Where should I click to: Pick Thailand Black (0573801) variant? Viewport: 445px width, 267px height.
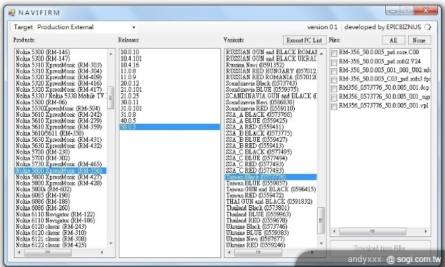(x=257, y=208)
